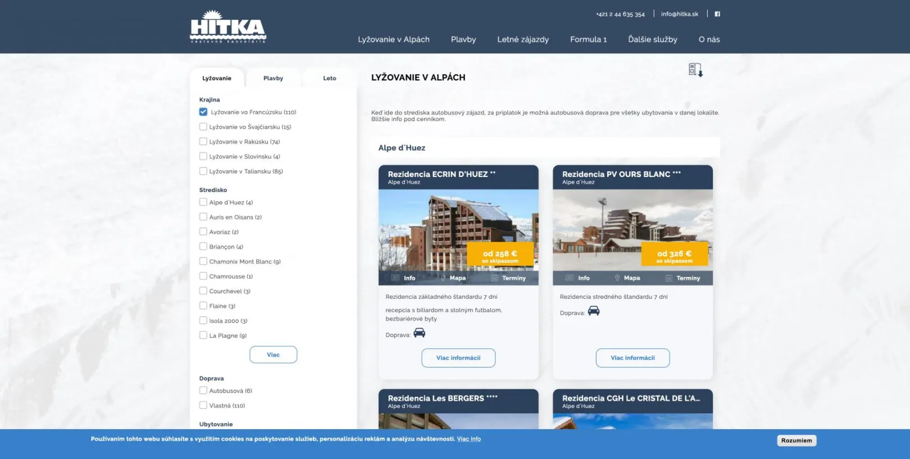Uncheck Lyžovanie vo Francúzsku checkbox
Viewport: 910px width, 459px height.
tap(203, 112)
